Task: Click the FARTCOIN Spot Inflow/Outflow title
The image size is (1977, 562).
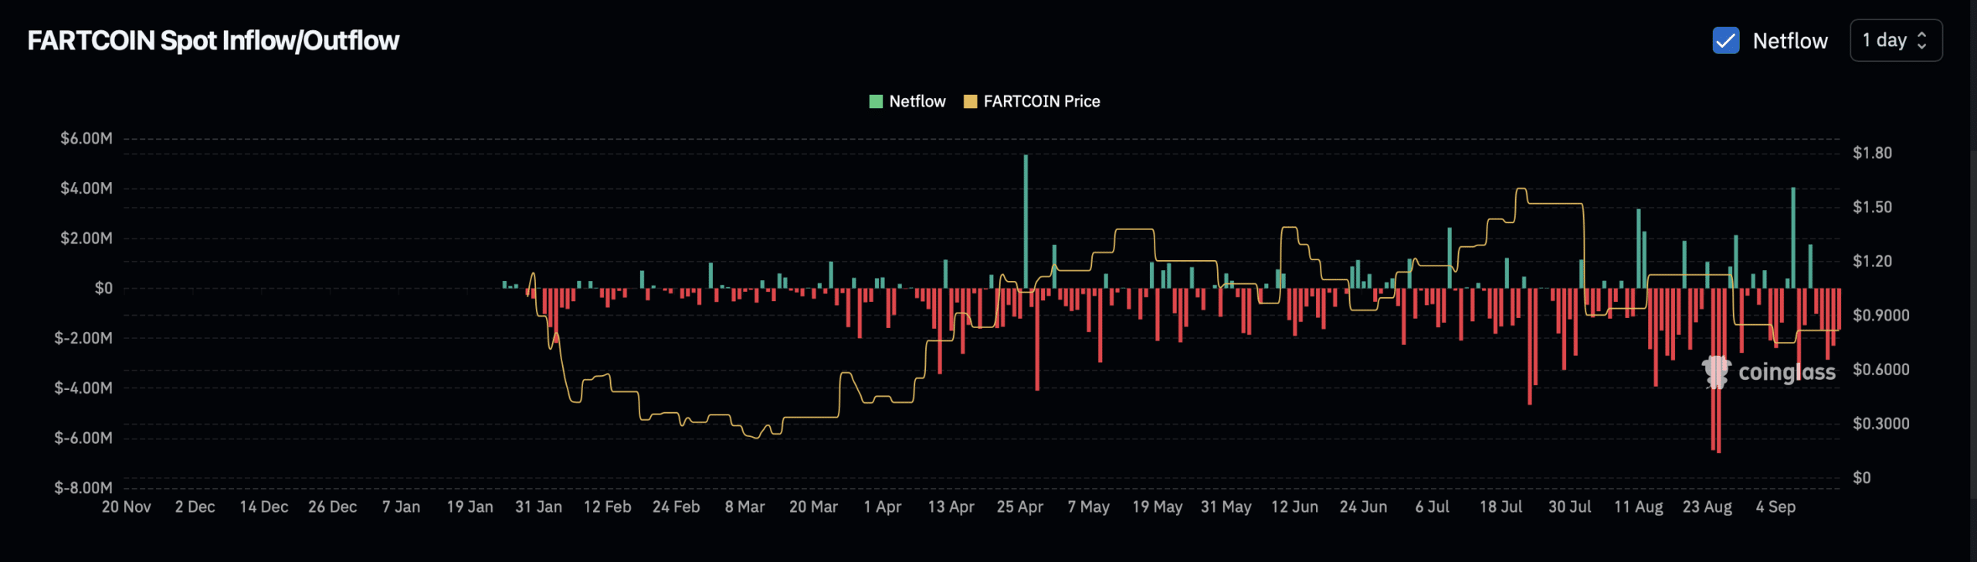Action: coord(213,40)
